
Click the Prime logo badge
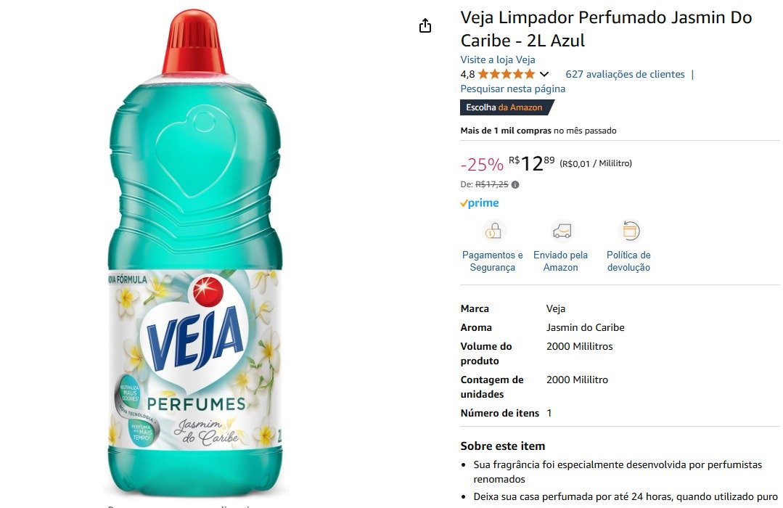click(480, 202)
